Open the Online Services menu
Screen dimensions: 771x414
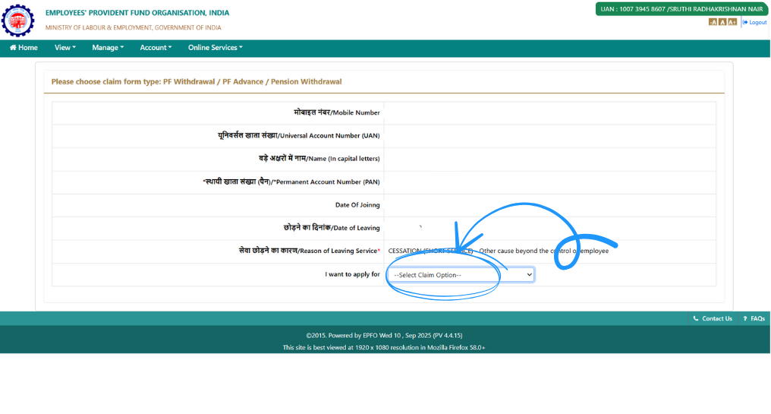pyautogui.click(x=215, y=48)
